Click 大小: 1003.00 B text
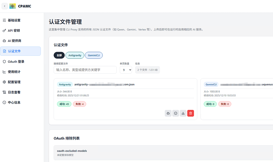This screenshot has width=273, height=162. 212,92
